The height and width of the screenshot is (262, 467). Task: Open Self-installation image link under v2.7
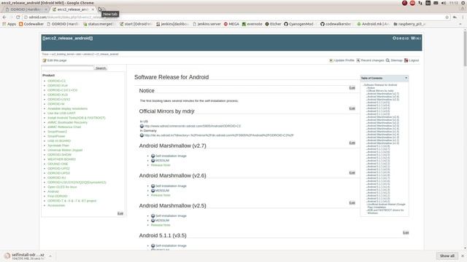(x=171, y=156)
